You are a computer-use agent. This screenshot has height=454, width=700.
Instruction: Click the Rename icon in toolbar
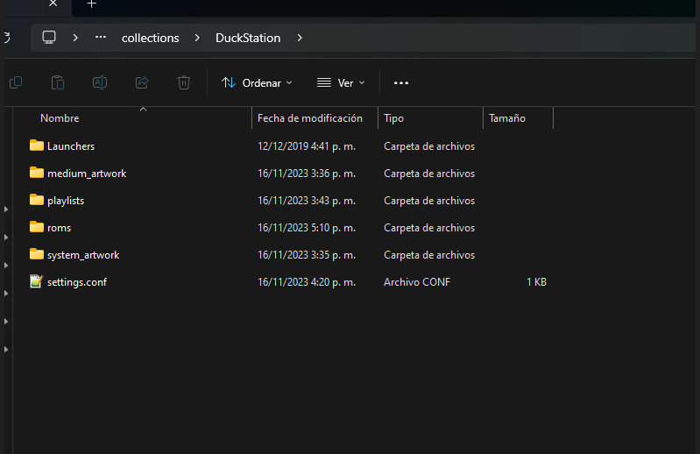coord(100,82)
